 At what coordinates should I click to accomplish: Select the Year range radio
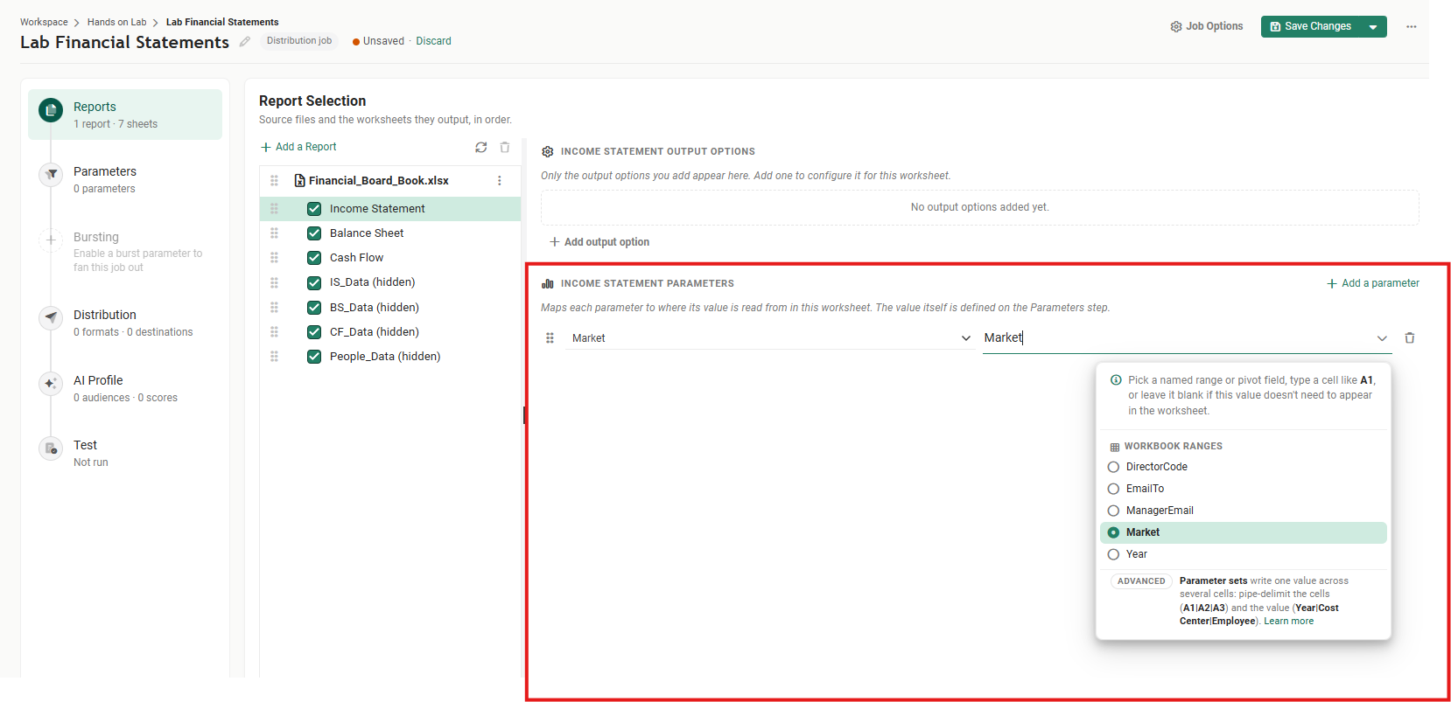point(1113,554)
